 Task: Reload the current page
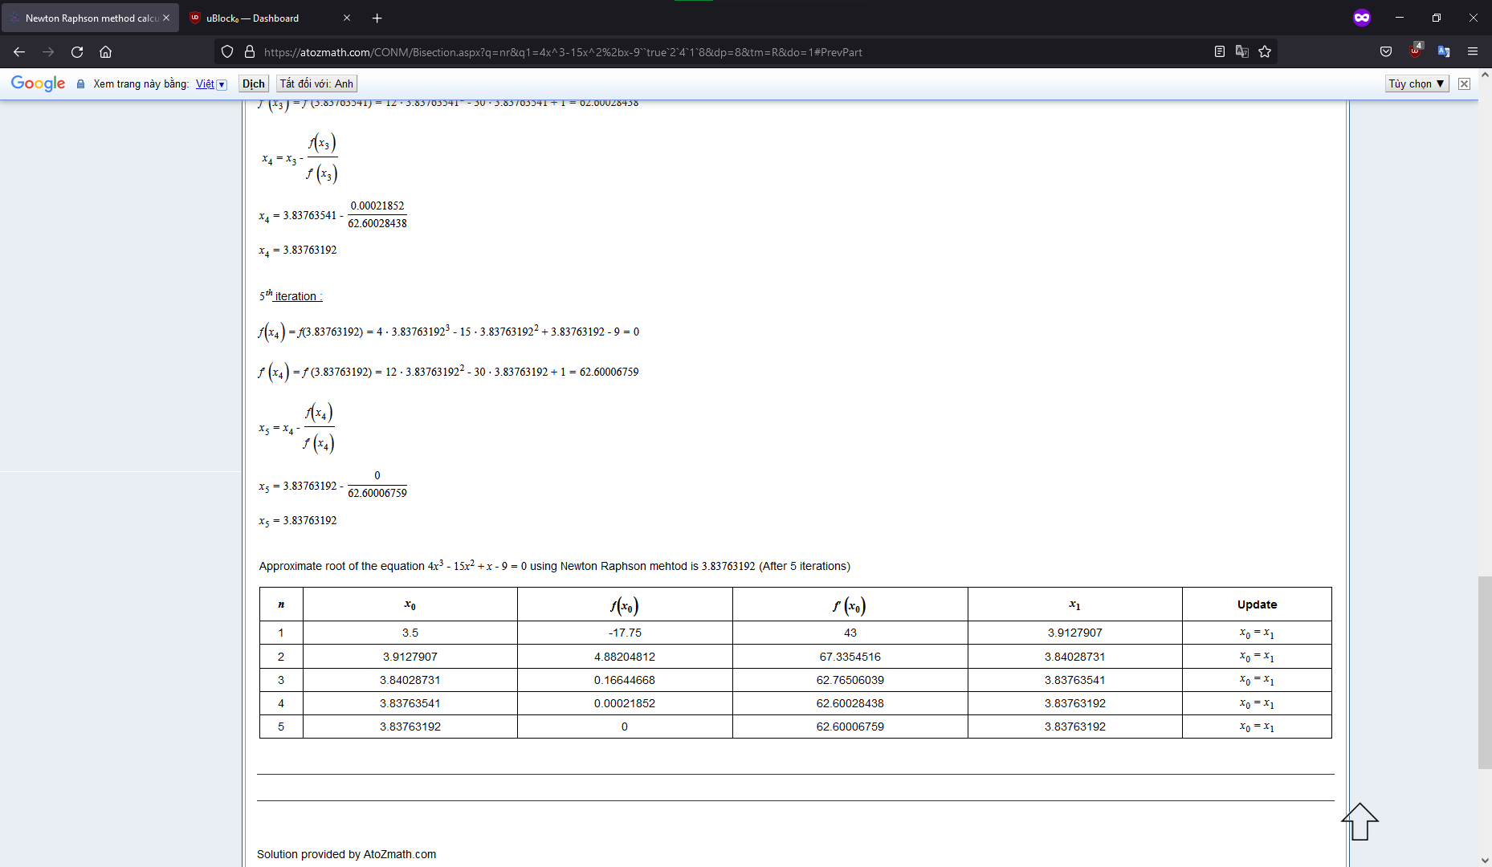click(77, 51)
